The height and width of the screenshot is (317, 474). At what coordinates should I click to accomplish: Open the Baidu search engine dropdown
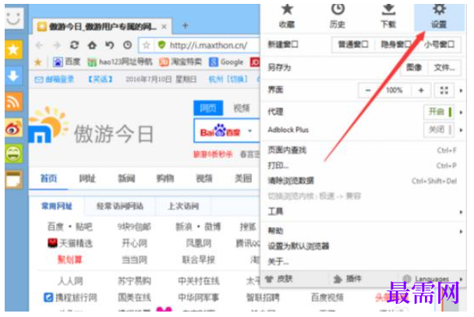[249, 131]
